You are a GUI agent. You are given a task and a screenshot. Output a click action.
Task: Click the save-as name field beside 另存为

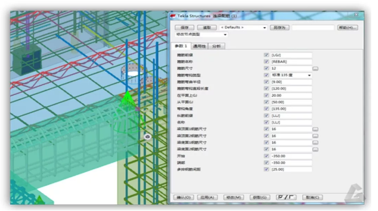pos(313,28)
